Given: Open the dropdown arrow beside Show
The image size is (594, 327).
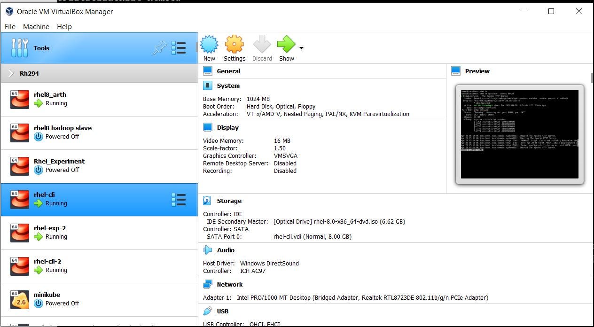Looking at the screenshot, I should tap(301, 48).
